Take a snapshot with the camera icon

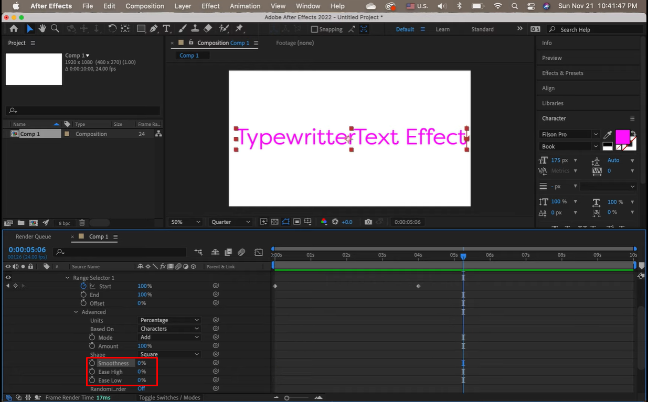click(x=368, y=222)
